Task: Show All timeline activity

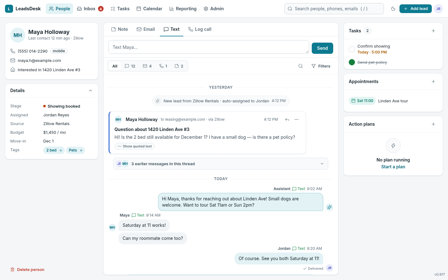Action: pos(115,66)
